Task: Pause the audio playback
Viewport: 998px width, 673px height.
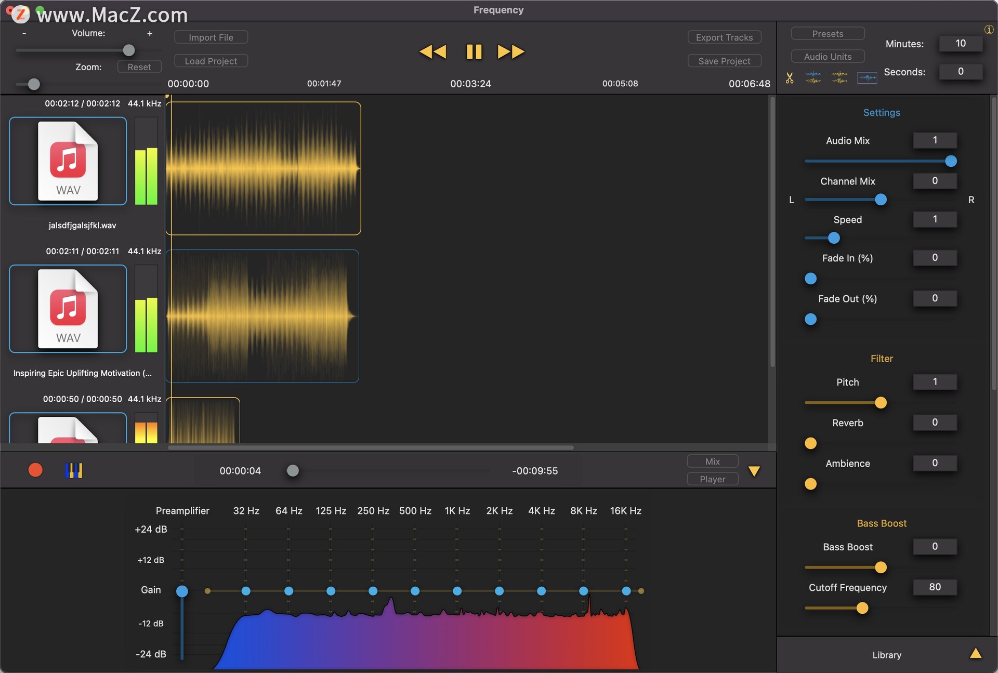Action: pyautogui.click(x=474, y=51)
